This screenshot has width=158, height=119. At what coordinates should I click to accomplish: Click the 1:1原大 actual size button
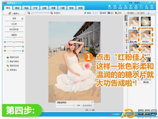57,13
